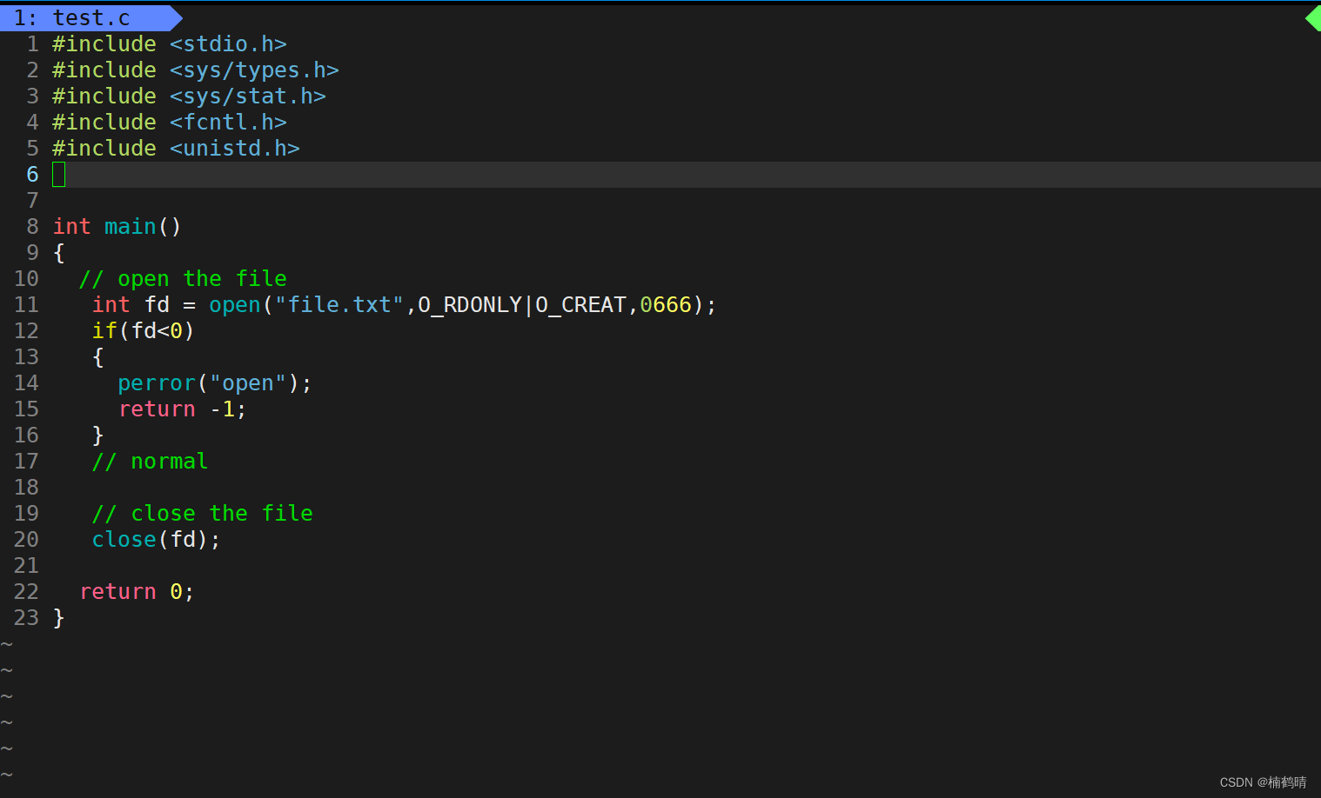Click the 0666 mode value
1321x798 pixels.
(666, 305)
